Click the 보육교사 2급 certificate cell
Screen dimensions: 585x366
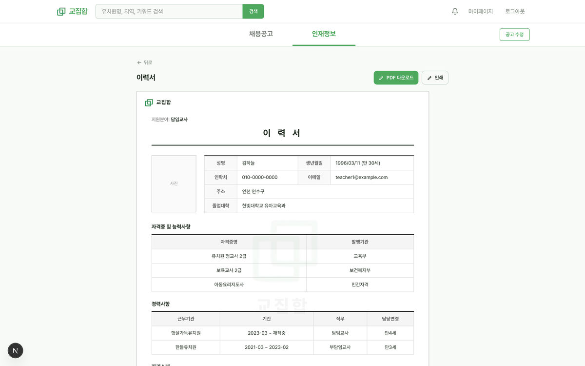(x=229, y=270)
